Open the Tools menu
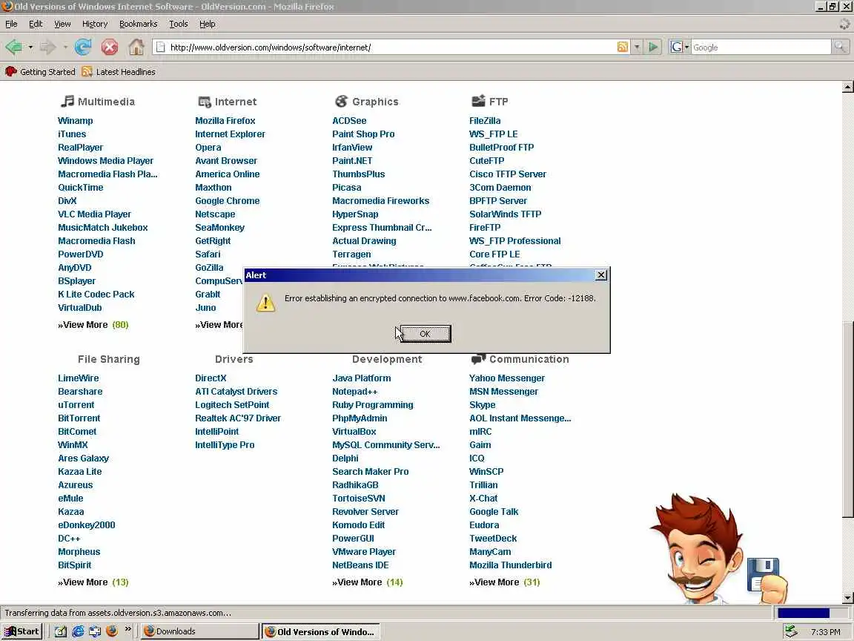 [x=178, y=24]
